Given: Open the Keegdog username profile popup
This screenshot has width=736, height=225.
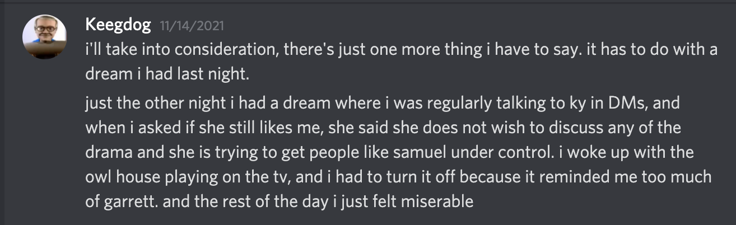Looking at the screenshot, I should coord(118,25).
